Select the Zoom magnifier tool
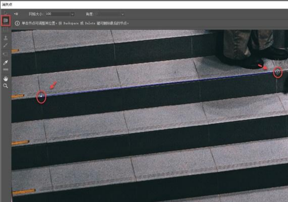The height and width of the screenshot is (202, 288). tap(6, 86)
